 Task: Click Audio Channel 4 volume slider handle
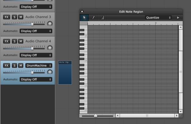click(x=32, y=49)
